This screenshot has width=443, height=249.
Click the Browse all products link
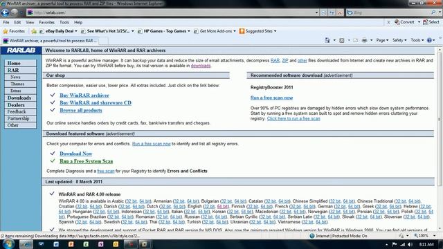coord(81,111)
